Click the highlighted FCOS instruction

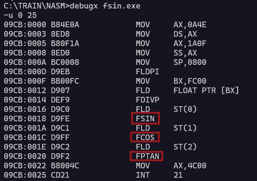145,137
